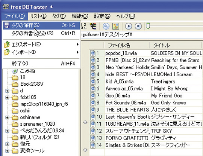Click title TRIP SKY
The width and height of the screenshot is (203, 156).
coord(162,131)
